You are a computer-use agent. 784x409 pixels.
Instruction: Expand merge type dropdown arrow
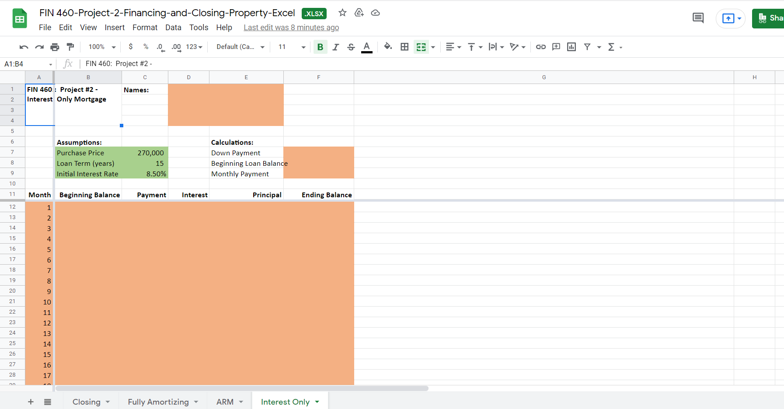[433, 47]
